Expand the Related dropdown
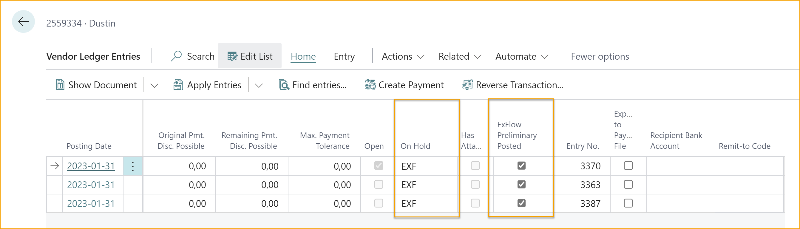Screen dimensions: 800x229 pyautogui.click(x=459, y=56)
